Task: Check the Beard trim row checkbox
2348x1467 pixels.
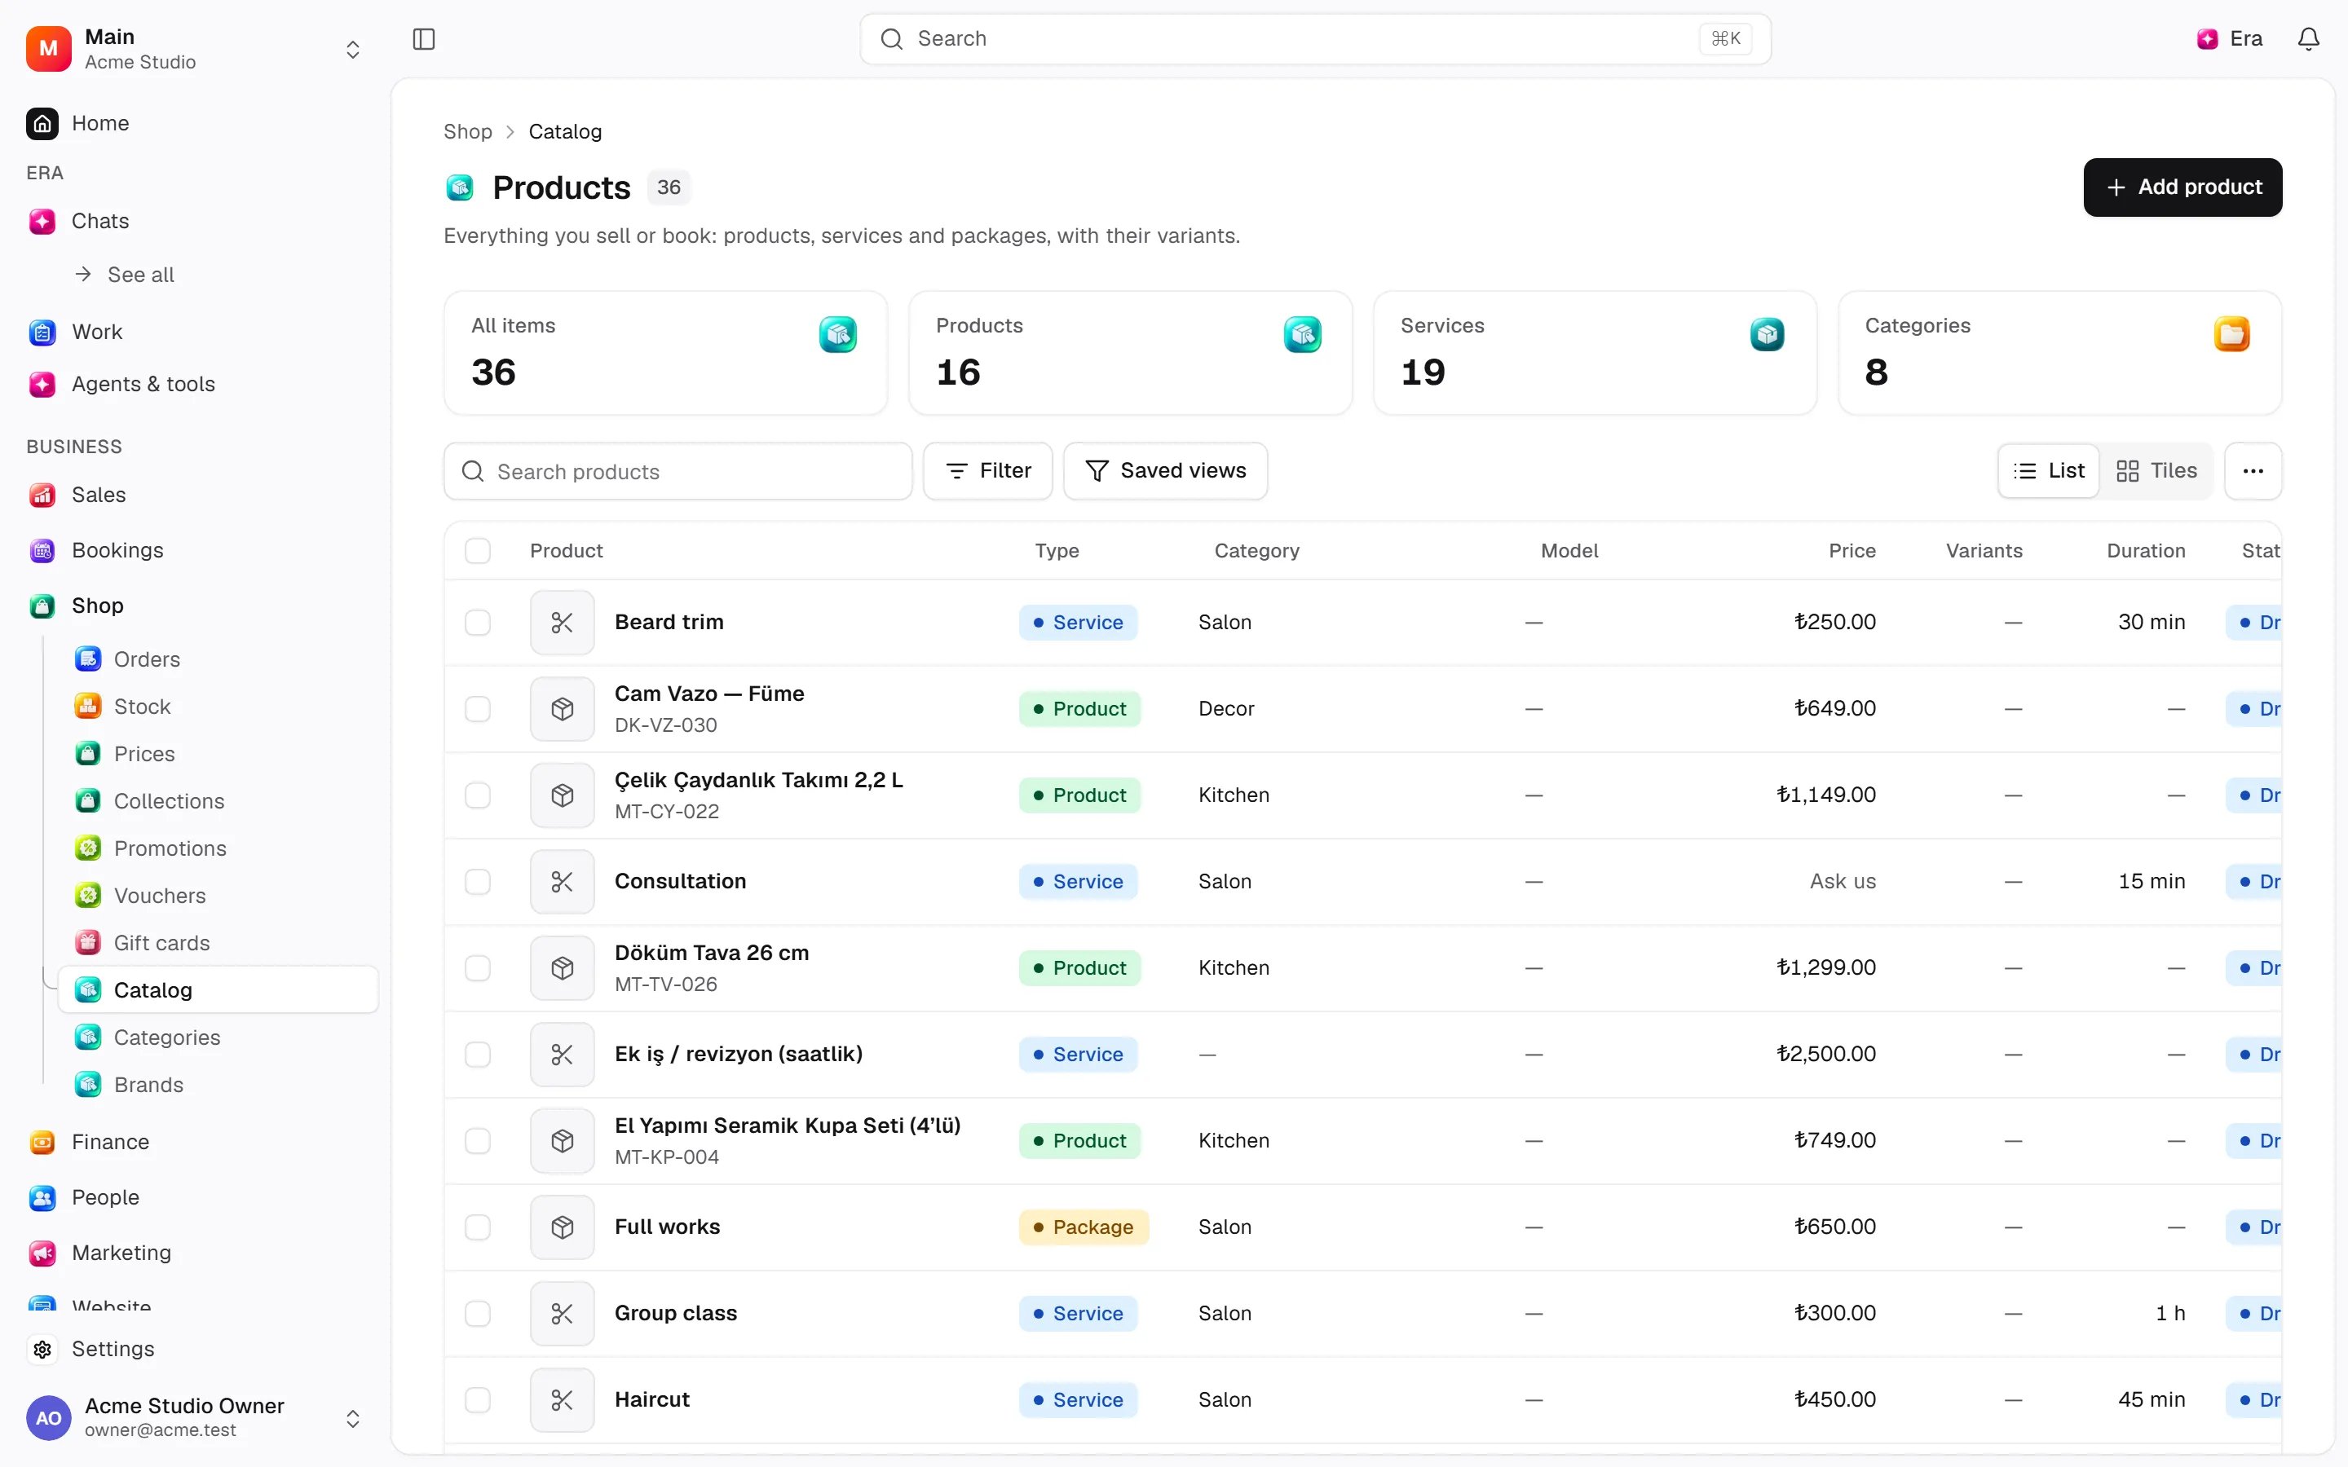Action: coord(478,623)
